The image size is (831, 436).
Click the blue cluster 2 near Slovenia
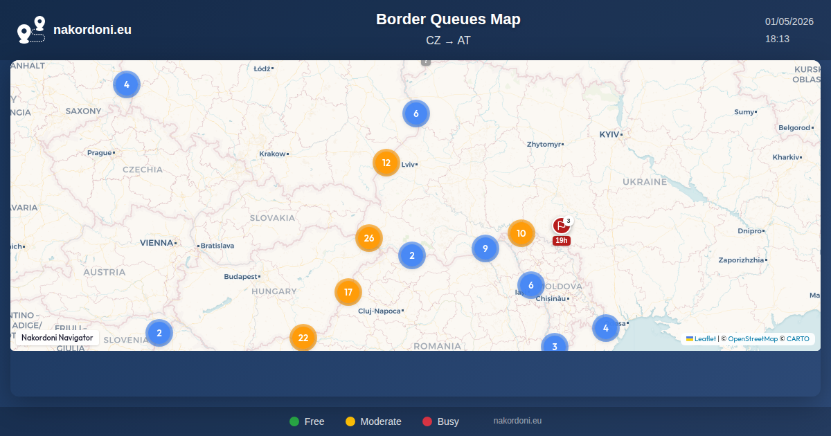[x=159, y=333]
